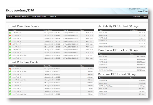Go to the Home menu item

10,16
